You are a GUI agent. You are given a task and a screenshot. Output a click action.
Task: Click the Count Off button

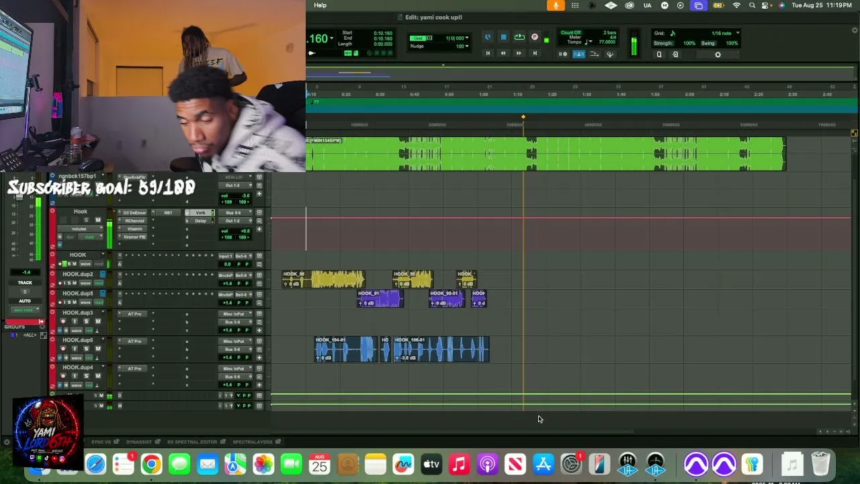coord(570,32)
